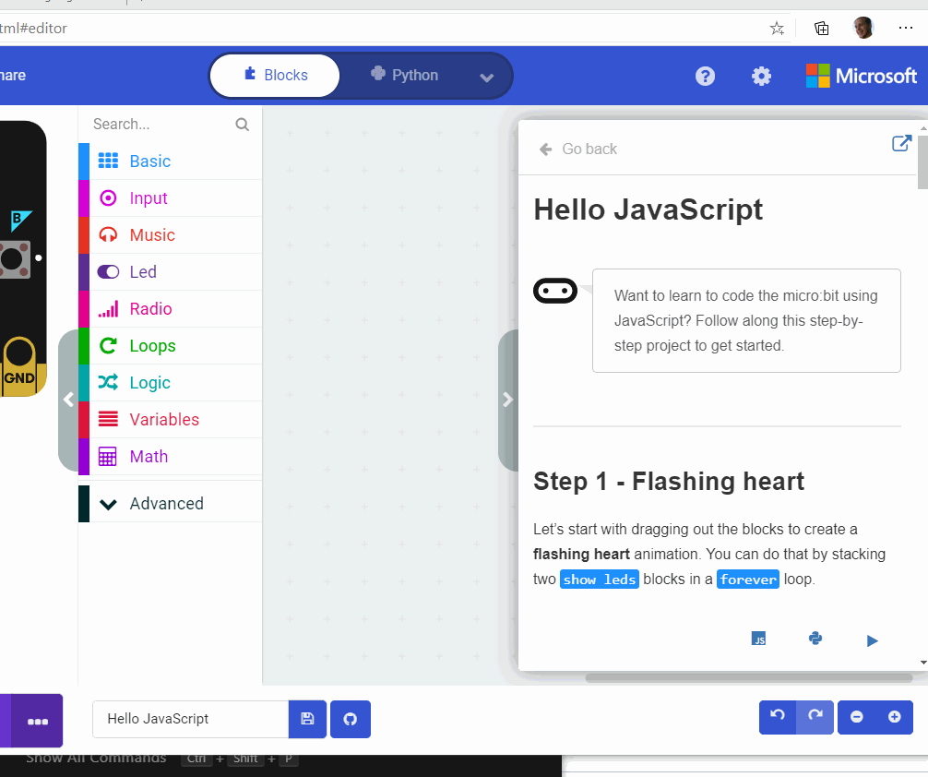Image resolution: width=928 pixels, height=777 pixels.
Task: Click the GND pin on simulator
Action: click(x=19, y=366)
